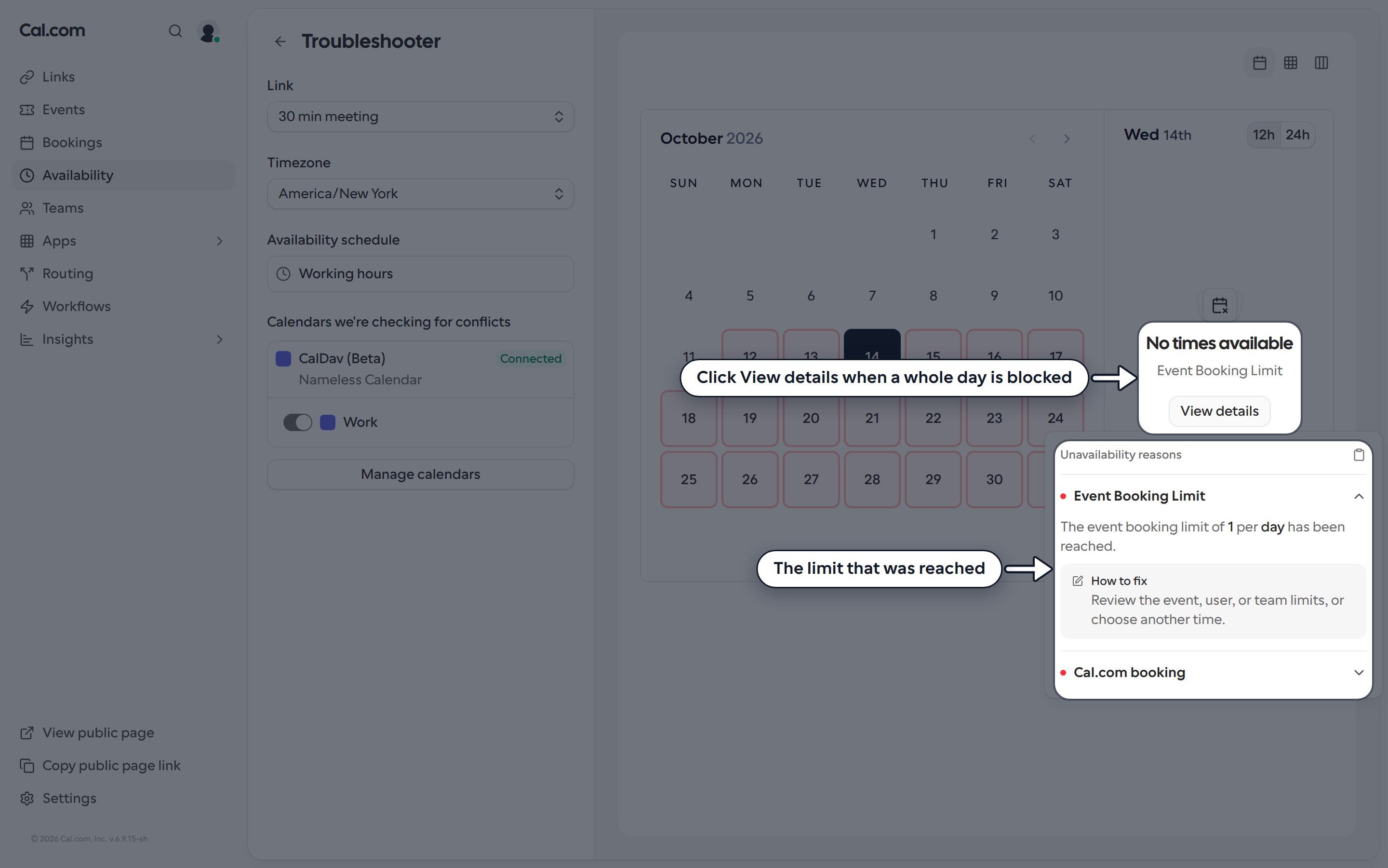Switch to the grid week view icon
Image resolution: width=1388 pixels, height=868 pixels.
click(1291, 63)
